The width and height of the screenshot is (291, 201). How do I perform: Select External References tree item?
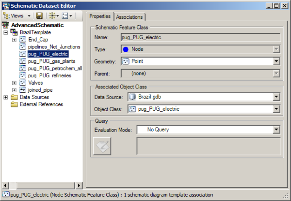(42, 104)
